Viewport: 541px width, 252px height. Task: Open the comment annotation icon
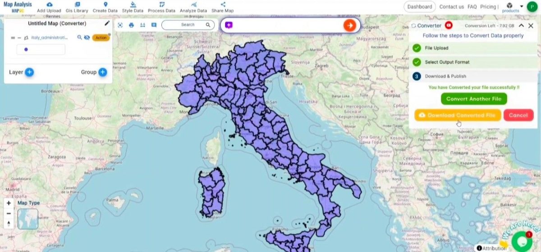[154, 25]
